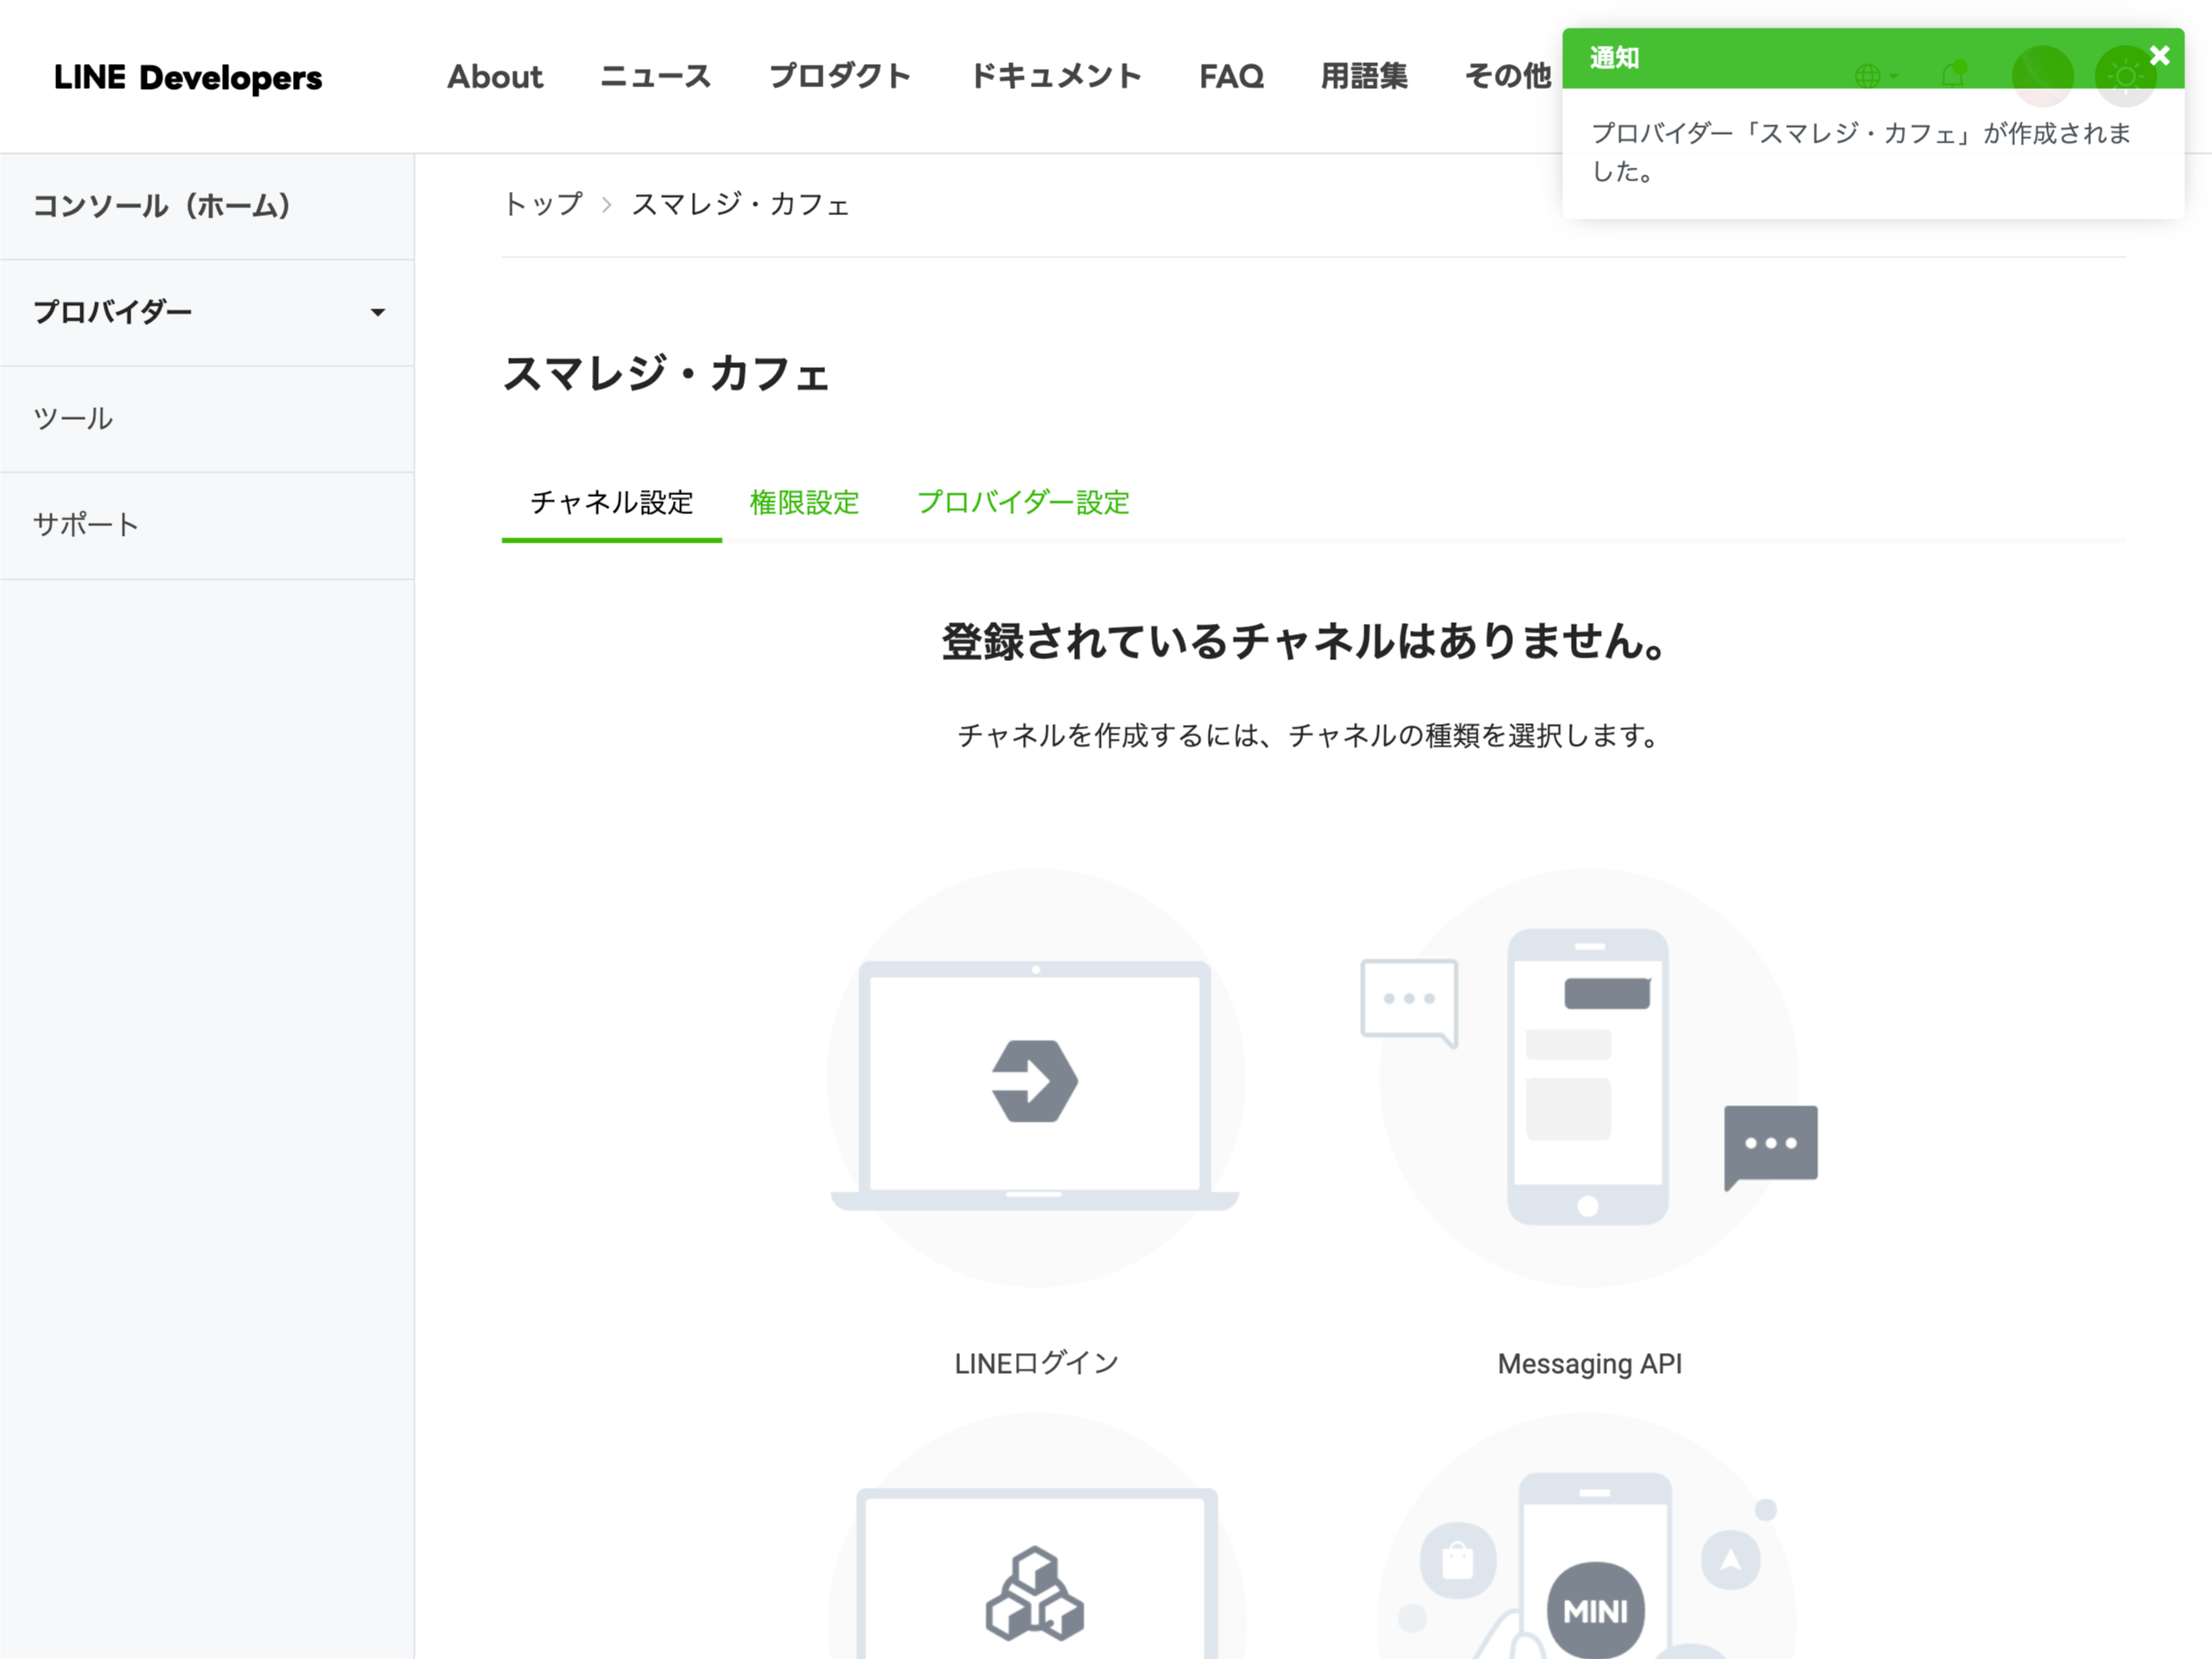2212x1659 pixels.
Task: Switch to the プロバイダー設定 tab
Action: coord(1023,502)
